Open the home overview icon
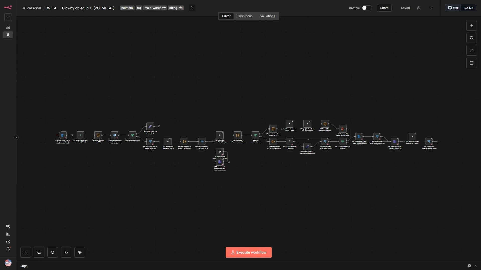The width and height of the screenshot is (481, 270). pos(8,27)
